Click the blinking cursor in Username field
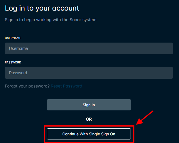 [x=9, y=48]
